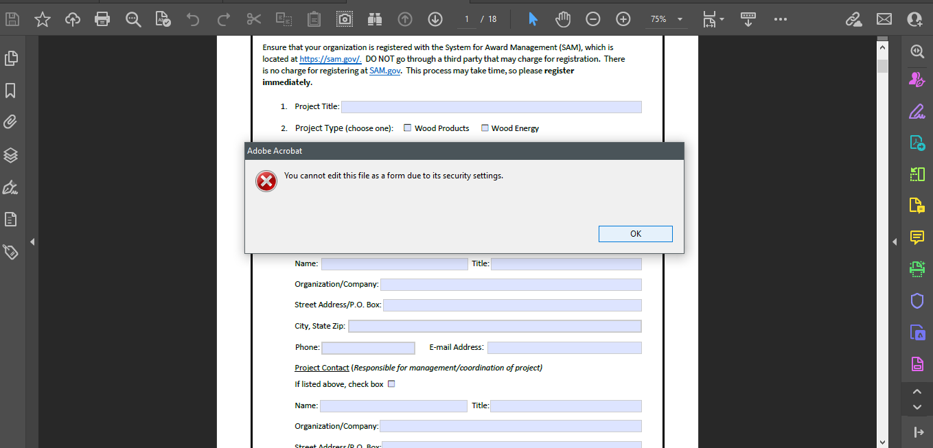This screenshot has width=933, height=448.
Task: Zoom in with plus button
Action: [x=623, y=19]
